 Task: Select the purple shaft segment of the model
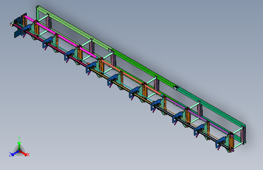pos(198,116)
